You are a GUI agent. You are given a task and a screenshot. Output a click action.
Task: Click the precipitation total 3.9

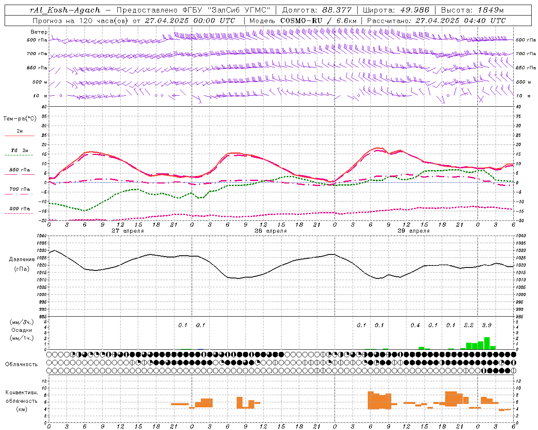[487, 325]
